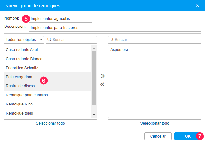205x143 pixels.
Task: Select Remolque Rino item
Action: pyautogui.click(x=19, y=104)
